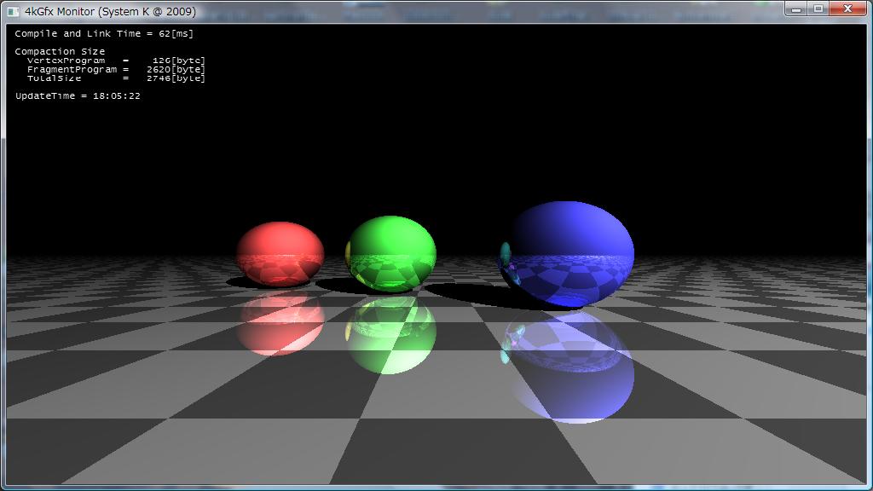Image resolution: width=873 pixels, height=491 pixels.
Task: Close the 4kGfx Monitor window
Action: point(848,9)
